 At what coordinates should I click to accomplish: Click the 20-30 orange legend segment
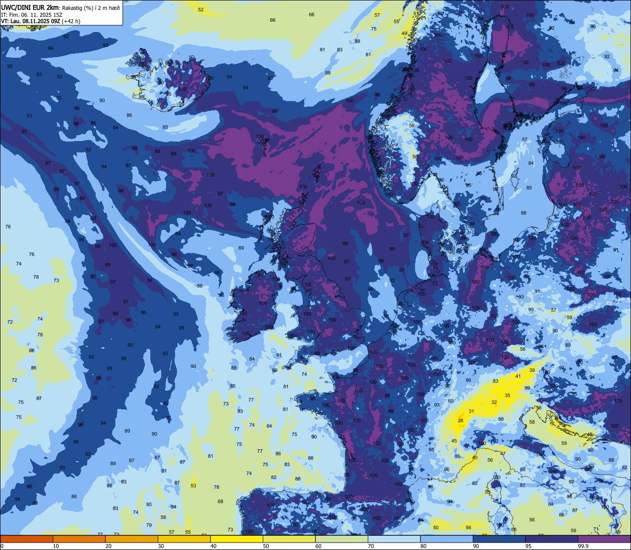click(132, 539)
